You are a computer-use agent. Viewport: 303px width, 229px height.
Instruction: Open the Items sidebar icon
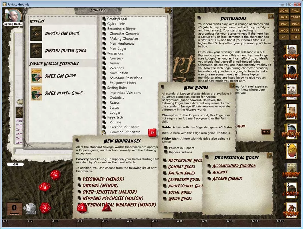point(291,112)
